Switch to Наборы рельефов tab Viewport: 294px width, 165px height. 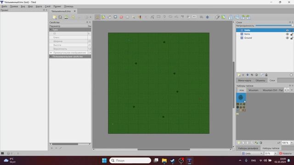[x=248, y=148]
